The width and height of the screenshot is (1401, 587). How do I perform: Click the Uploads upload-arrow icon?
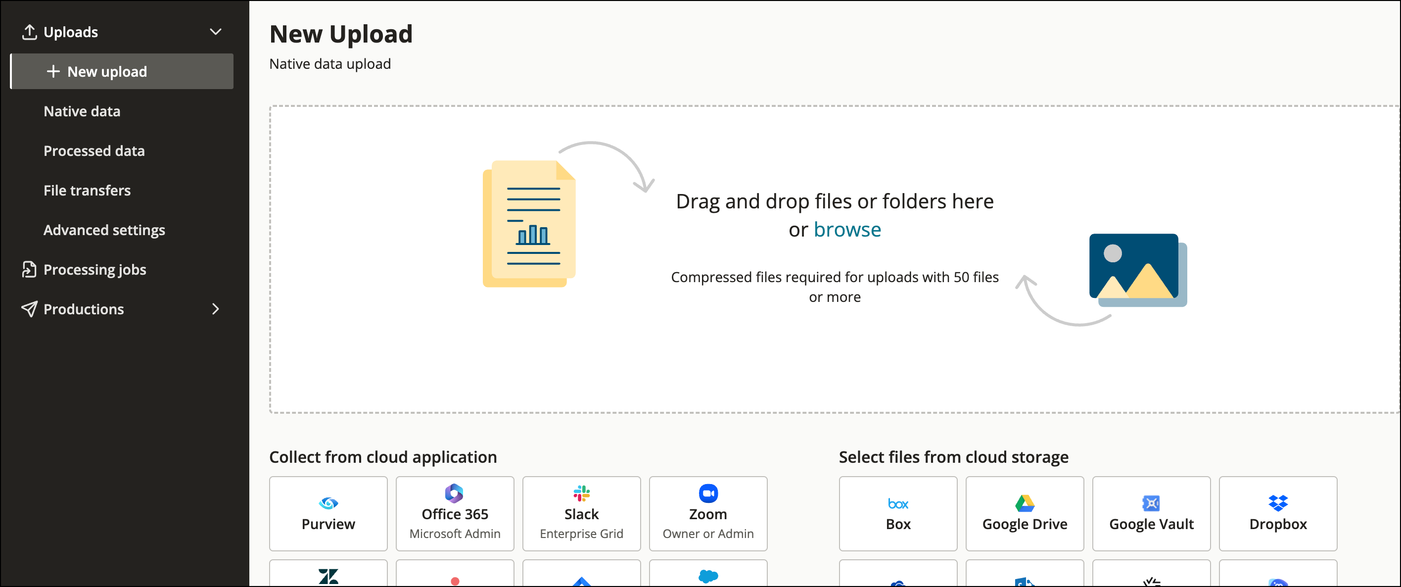pos(29,32)
